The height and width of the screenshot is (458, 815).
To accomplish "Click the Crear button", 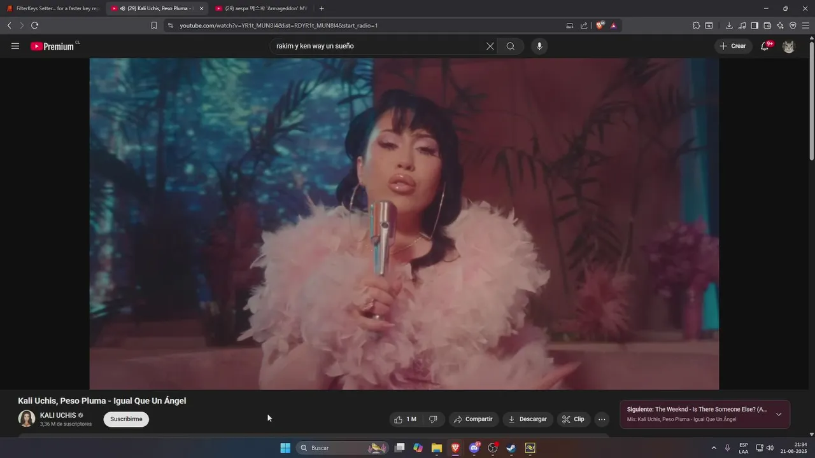I will (733, 46).
